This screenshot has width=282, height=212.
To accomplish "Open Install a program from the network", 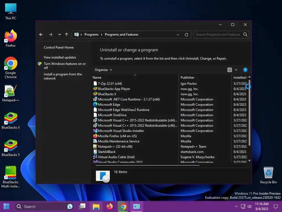I will point(63,76).
